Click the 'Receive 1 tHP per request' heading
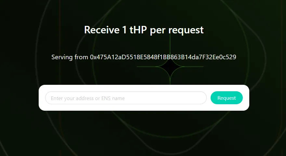 (x=144, y=30)
